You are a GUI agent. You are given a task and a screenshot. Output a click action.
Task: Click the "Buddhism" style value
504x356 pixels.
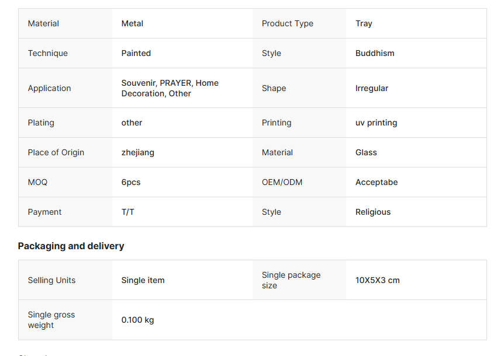click(374, 53)
